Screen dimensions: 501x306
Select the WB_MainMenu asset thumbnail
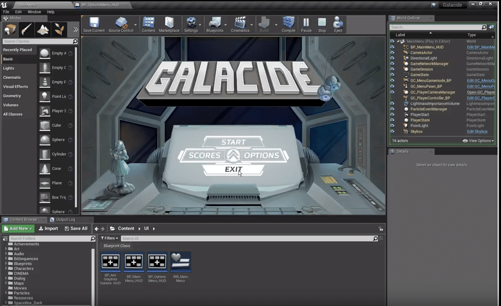click(x=181, y=262)
